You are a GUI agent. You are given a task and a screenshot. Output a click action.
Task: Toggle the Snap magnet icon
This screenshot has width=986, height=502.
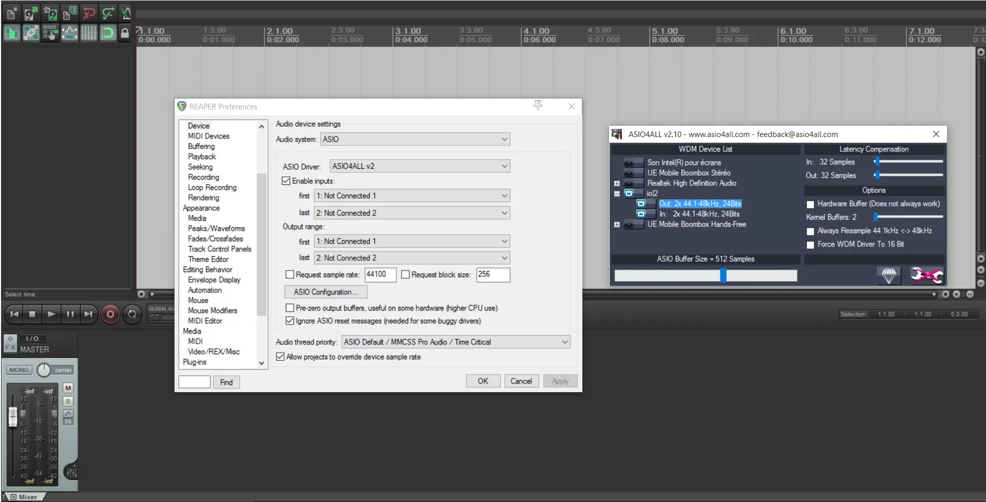[107, 33]
